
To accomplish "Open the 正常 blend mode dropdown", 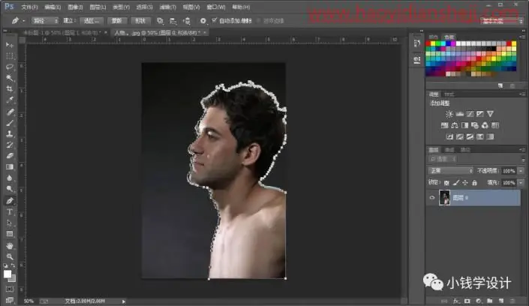I will click(451, 171).
